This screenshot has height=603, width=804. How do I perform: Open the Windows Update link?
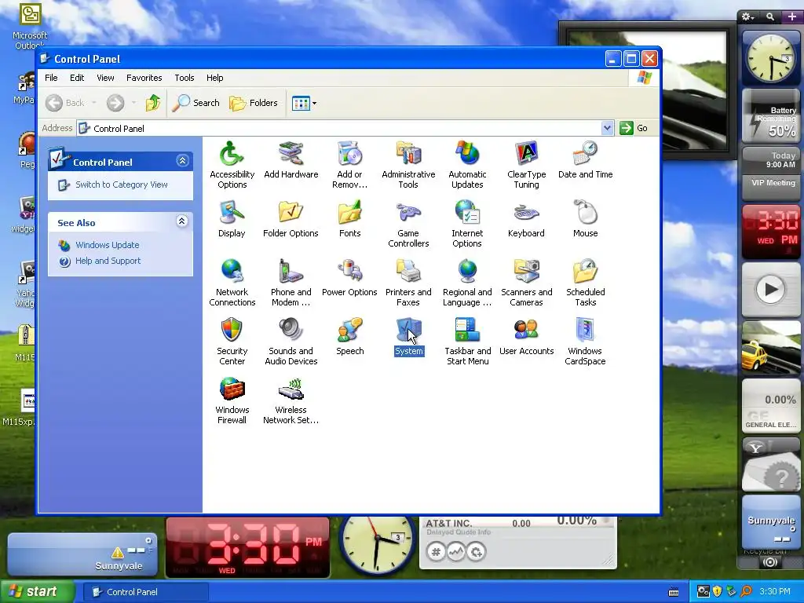pos(107,245)
